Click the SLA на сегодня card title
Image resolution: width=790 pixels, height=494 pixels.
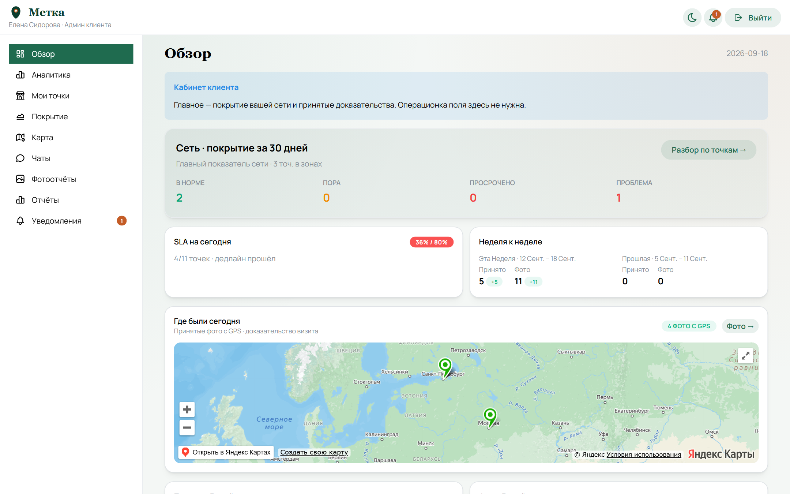202,242
